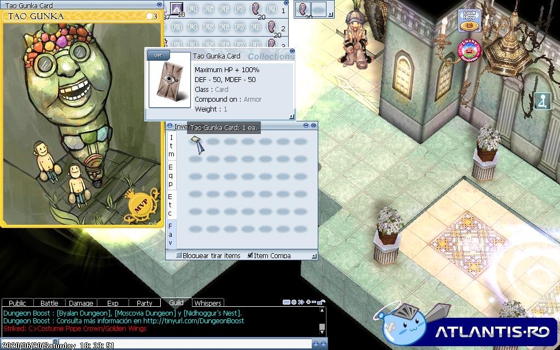Click the chat scrollbar down arrow
Viewport: 560px width, 350px height.
point(322,332)
